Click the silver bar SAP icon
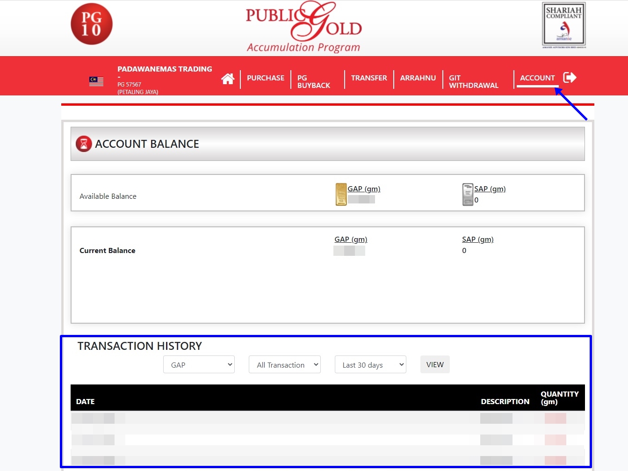The image size is (628, 471). [468, 194]
